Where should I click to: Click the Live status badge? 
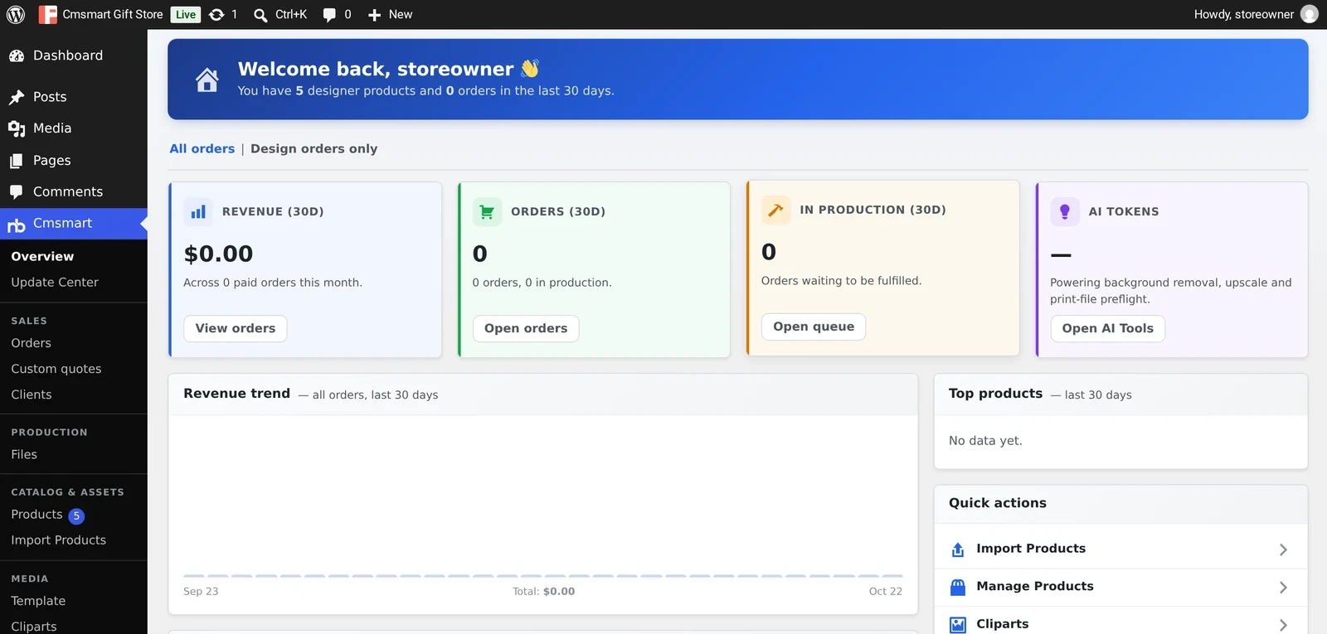[186, 15]
